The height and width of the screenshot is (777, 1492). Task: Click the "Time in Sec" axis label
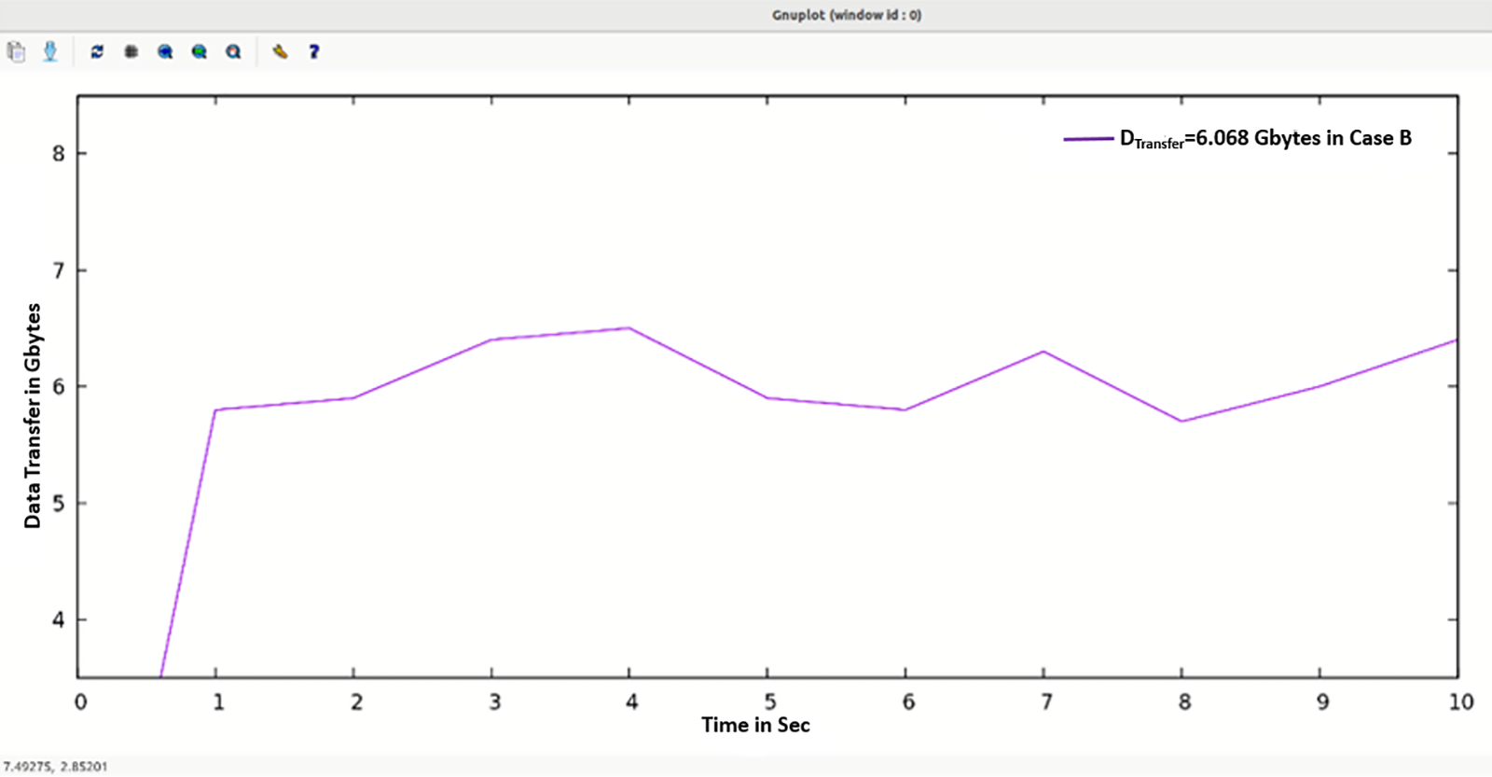coord(755,725)
